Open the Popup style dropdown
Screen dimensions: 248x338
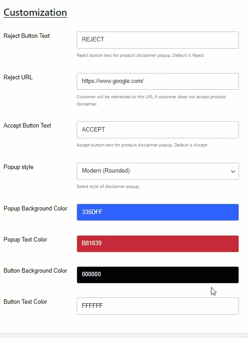click(x=158, y=171)
